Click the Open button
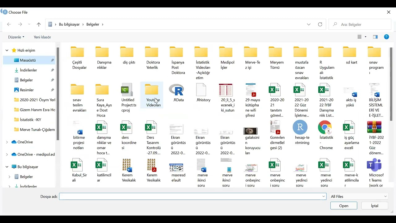The width and height of the screenshot is (396, 223). click(344, 206)
